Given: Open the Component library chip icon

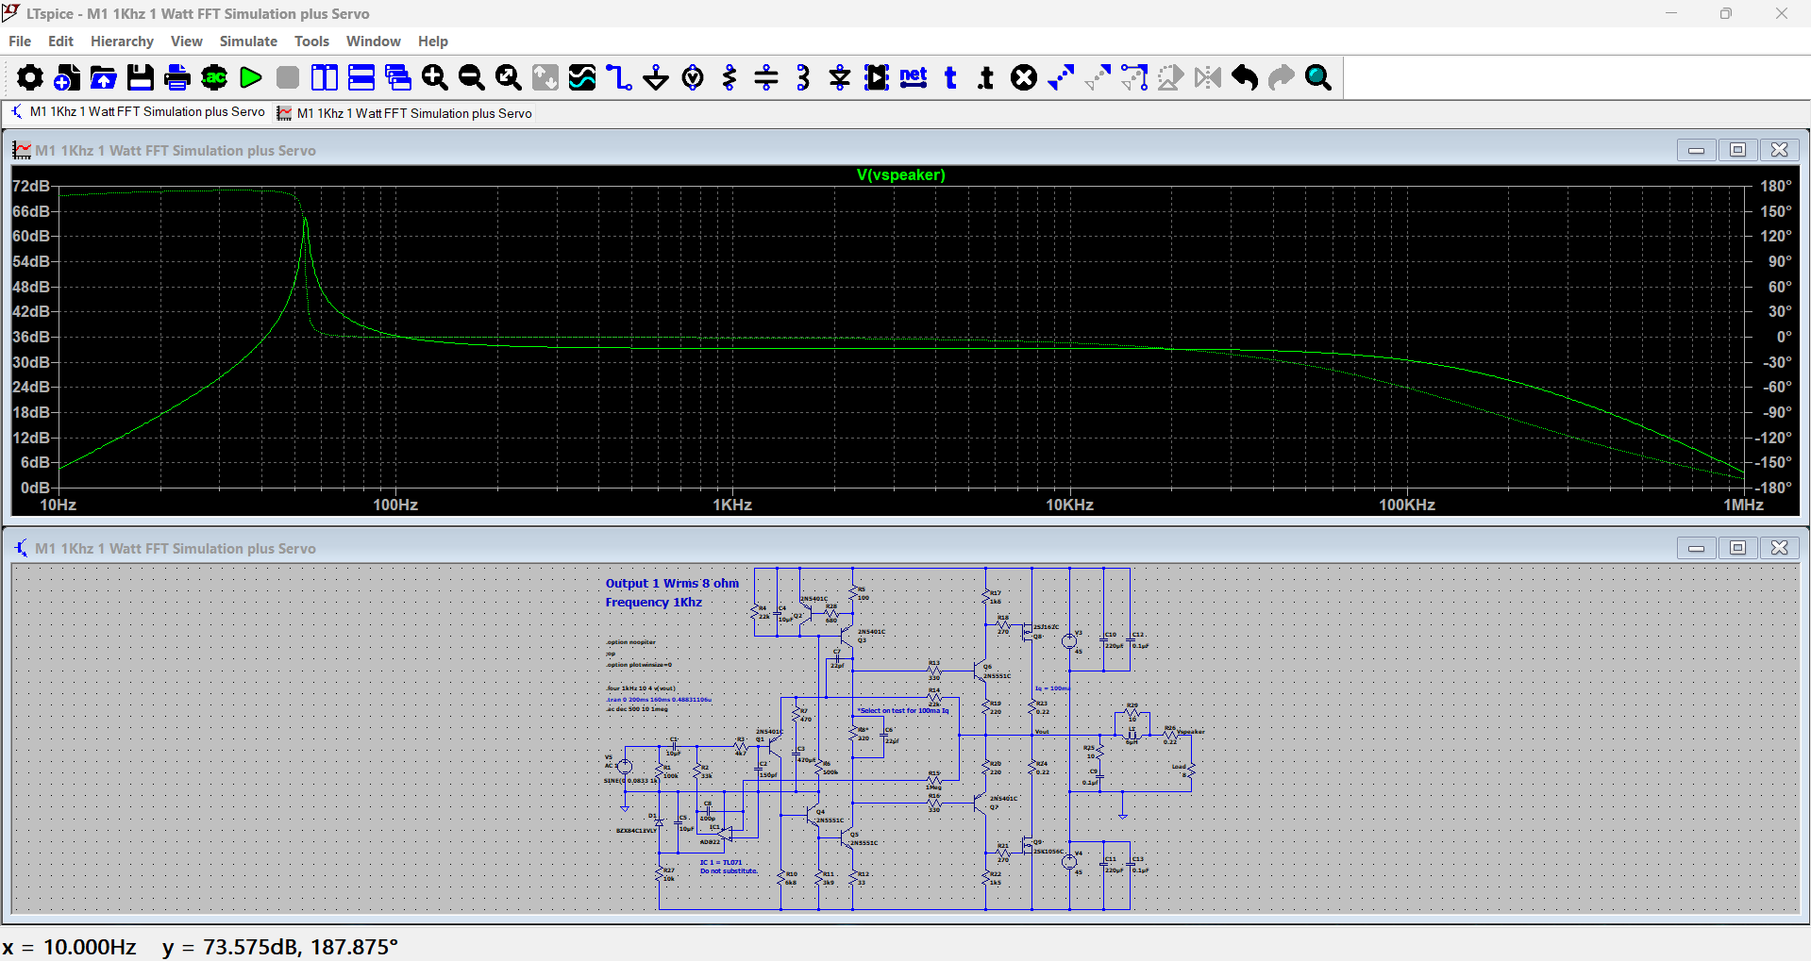Looking at the screenshot, I should tap(877, 77).
